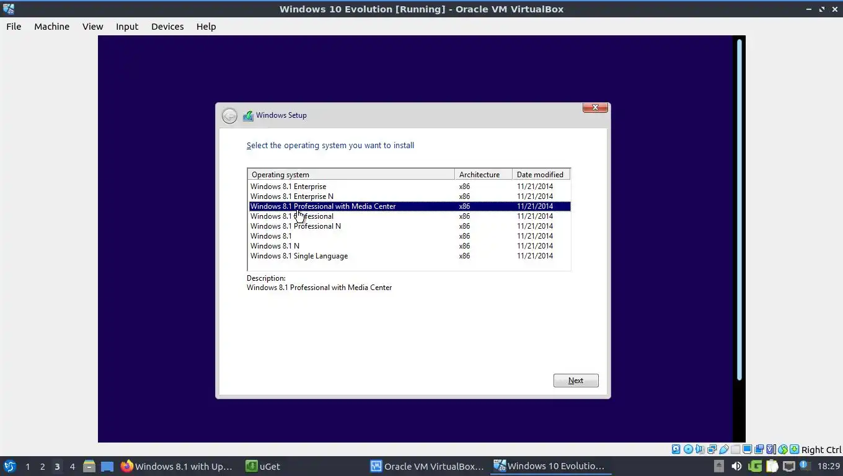
Task: Click the uGet tray icon
Action: click(755, 466)
